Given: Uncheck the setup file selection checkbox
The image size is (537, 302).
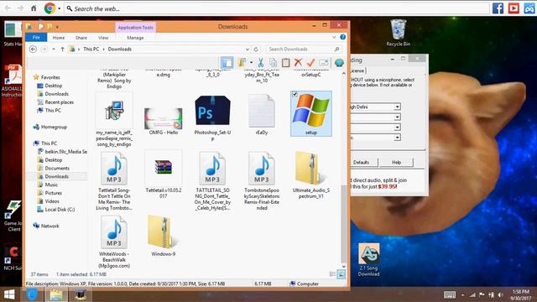Looking at the screenshot, I should click(295, 94).
